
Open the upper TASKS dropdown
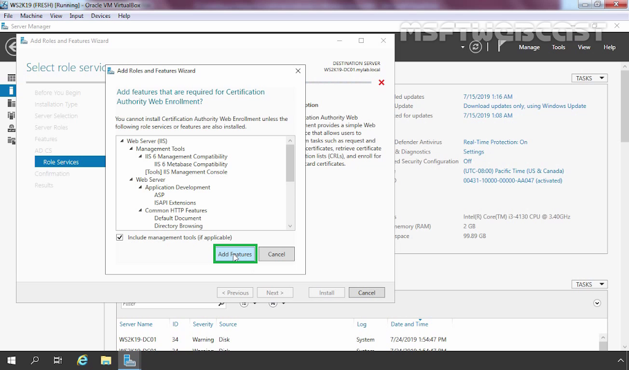pyautogui.click(x=589, y=78)
